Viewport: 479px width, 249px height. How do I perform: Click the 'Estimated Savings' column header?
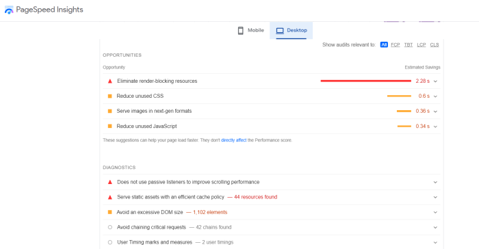pyautogui.click(x=422, y=67)
